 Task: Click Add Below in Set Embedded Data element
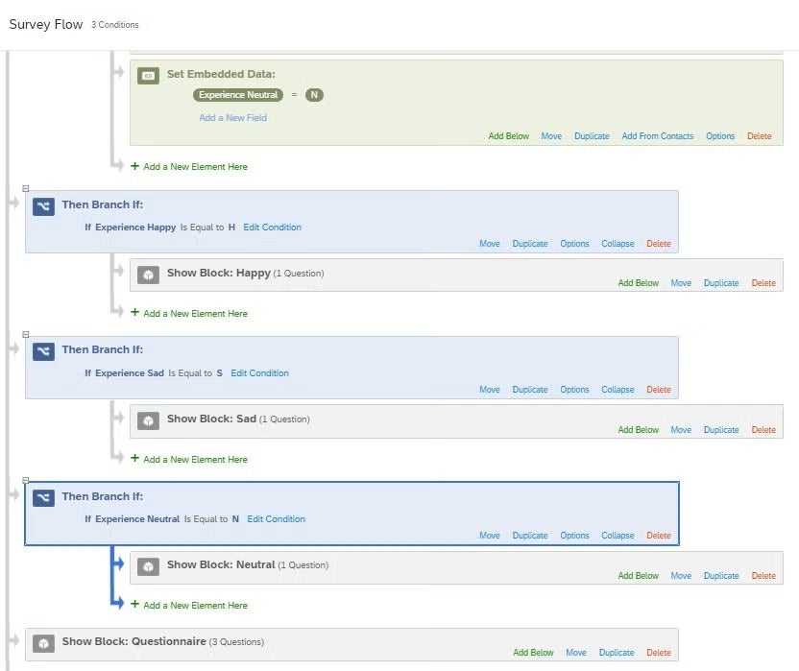pos(509,136)
